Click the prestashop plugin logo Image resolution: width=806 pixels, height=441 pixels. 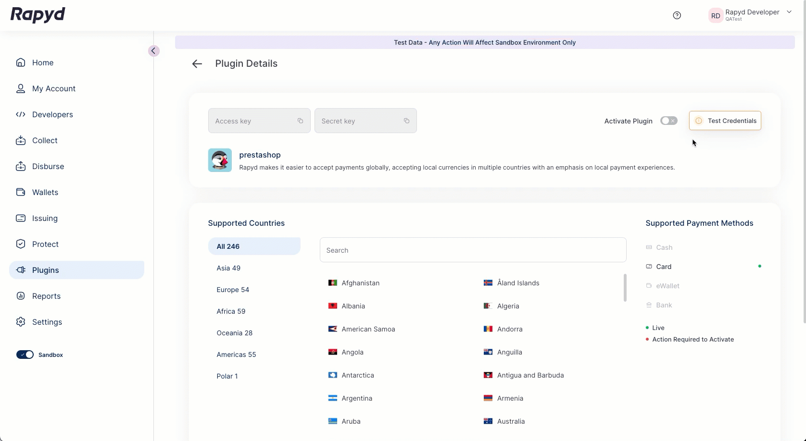tap(220, 160)
